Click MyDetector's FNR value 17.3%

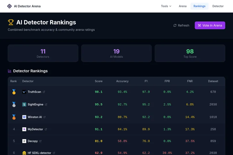click(x=190, y=129)
